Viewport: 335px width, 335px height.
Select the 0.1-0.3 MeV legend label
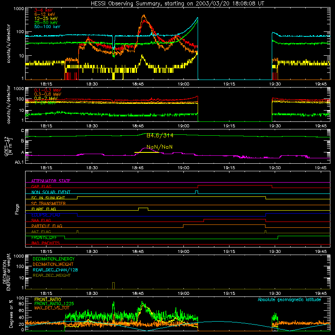(48, 90)
